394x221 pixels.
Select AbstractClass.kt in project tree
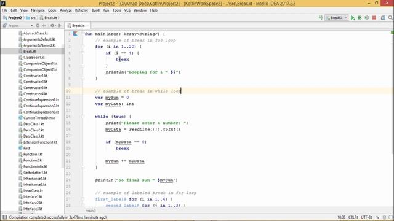(36, 33)
